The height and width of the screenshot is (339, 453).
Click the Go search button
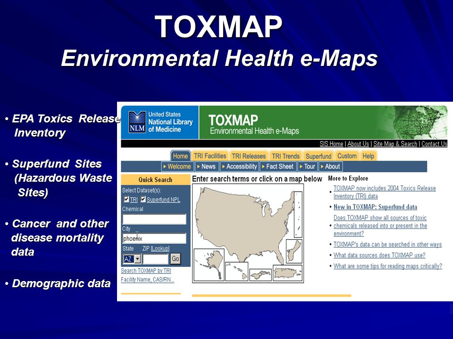pos(176,258)
